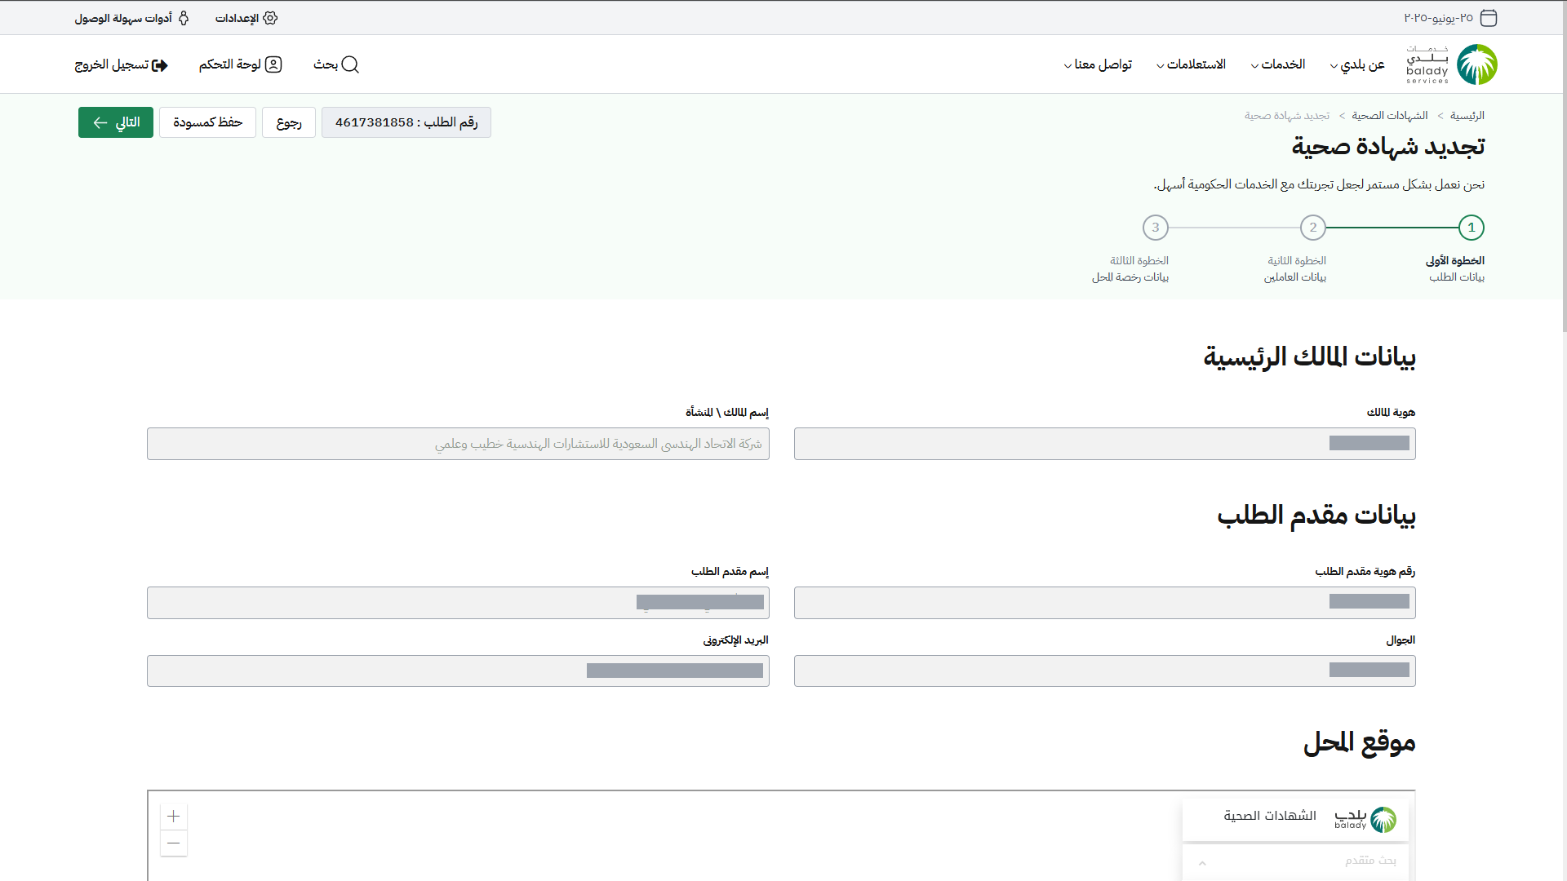Open the تواصل معنا menu
The height and width of the screenshot is (881, 1567).
1098,64
